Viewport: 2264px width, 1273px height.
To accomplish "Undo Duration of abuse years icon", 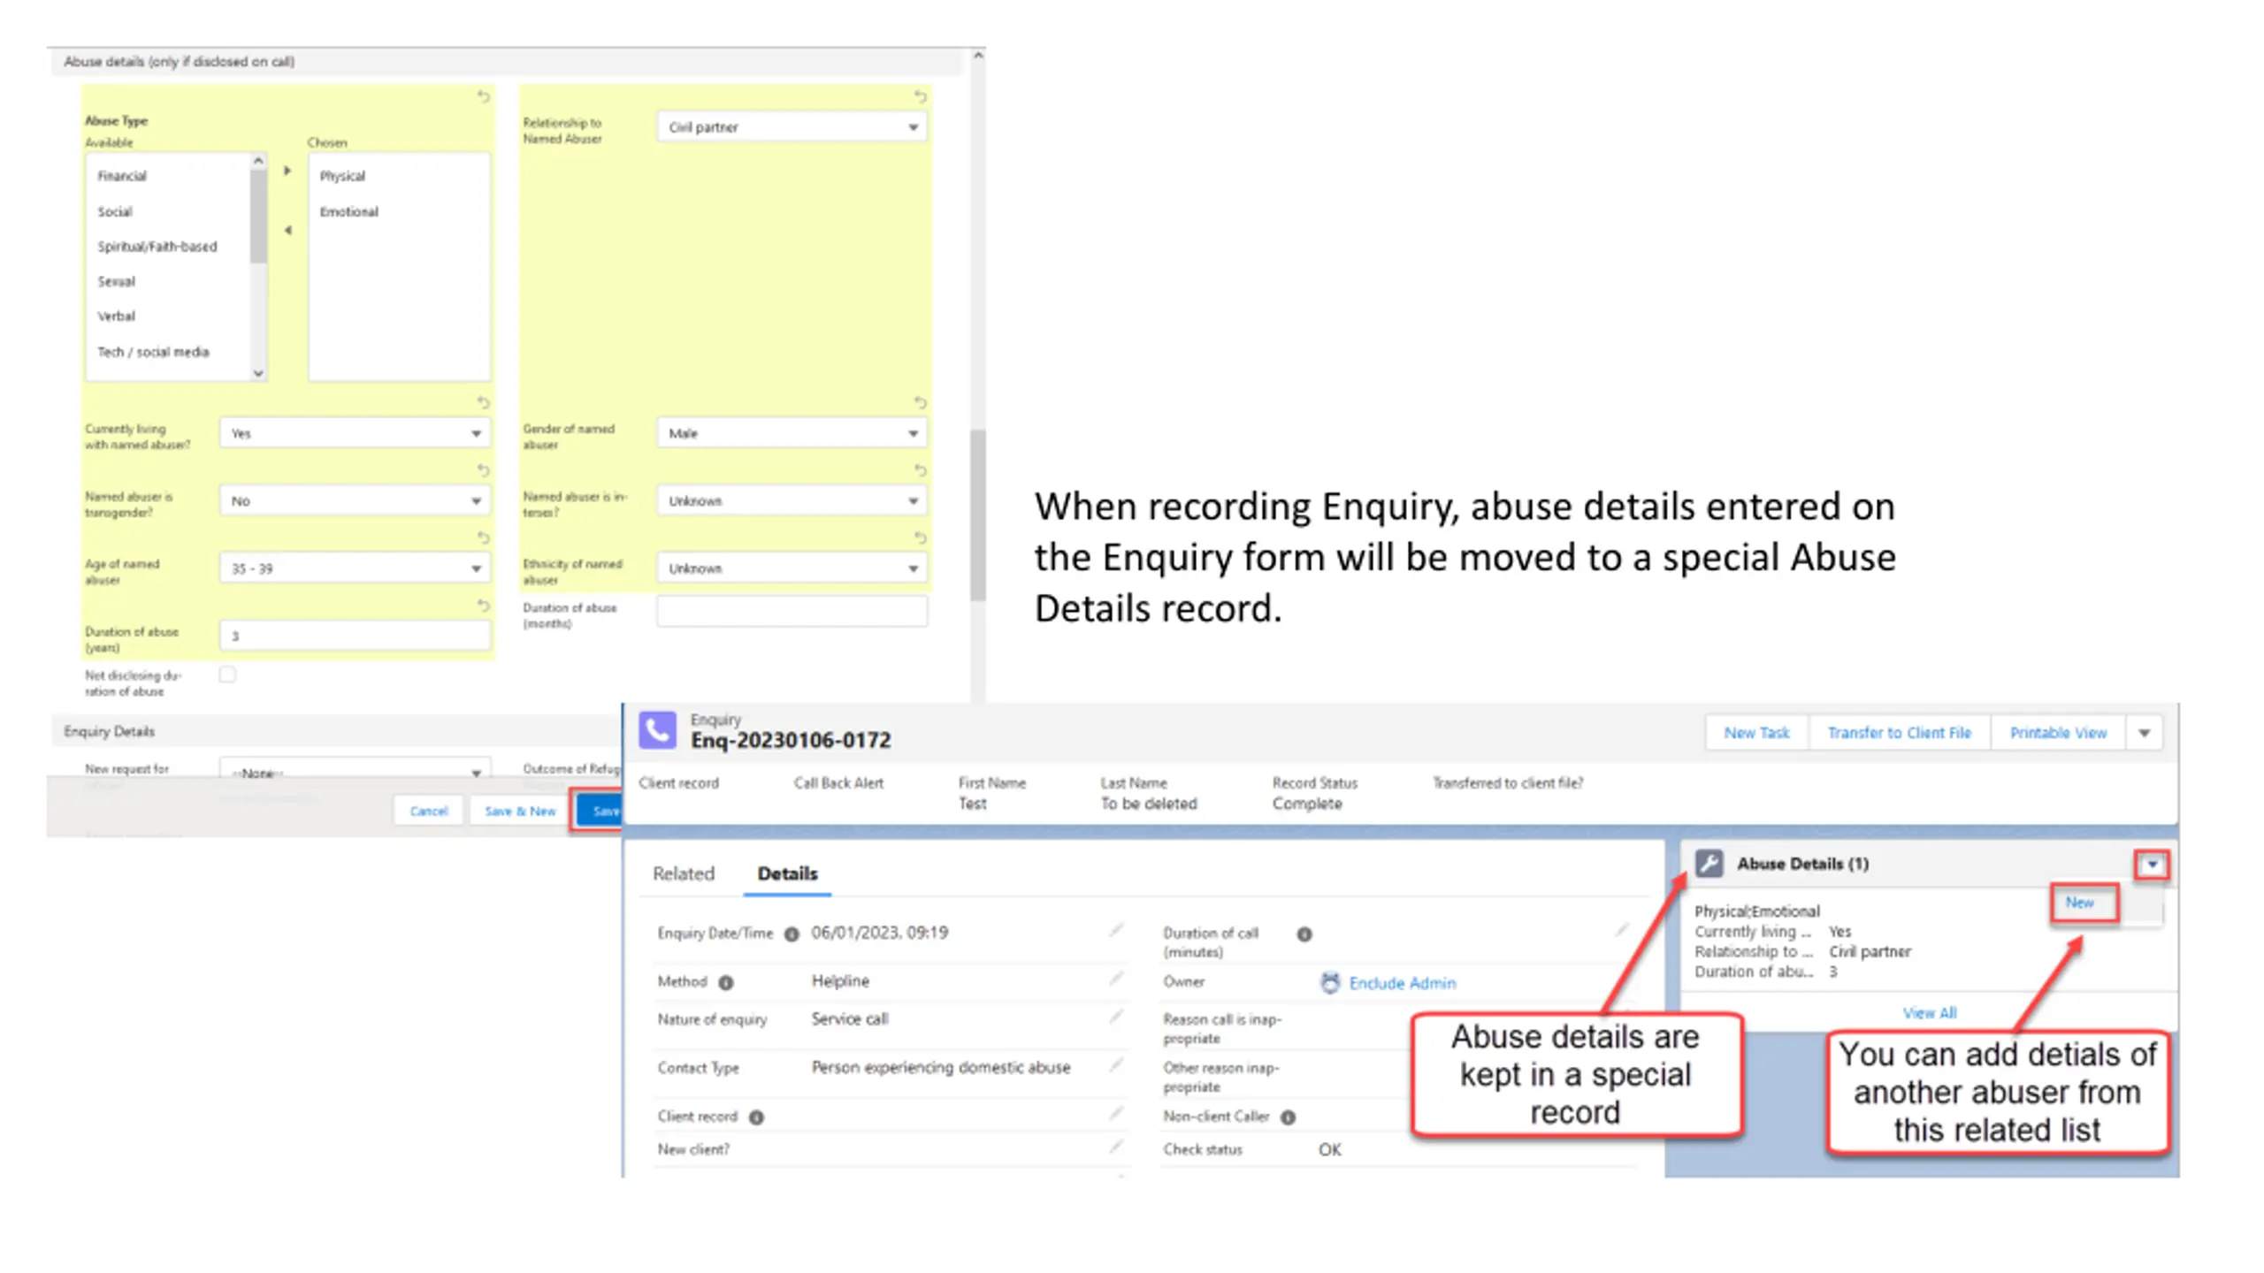I will coord(483,605).
